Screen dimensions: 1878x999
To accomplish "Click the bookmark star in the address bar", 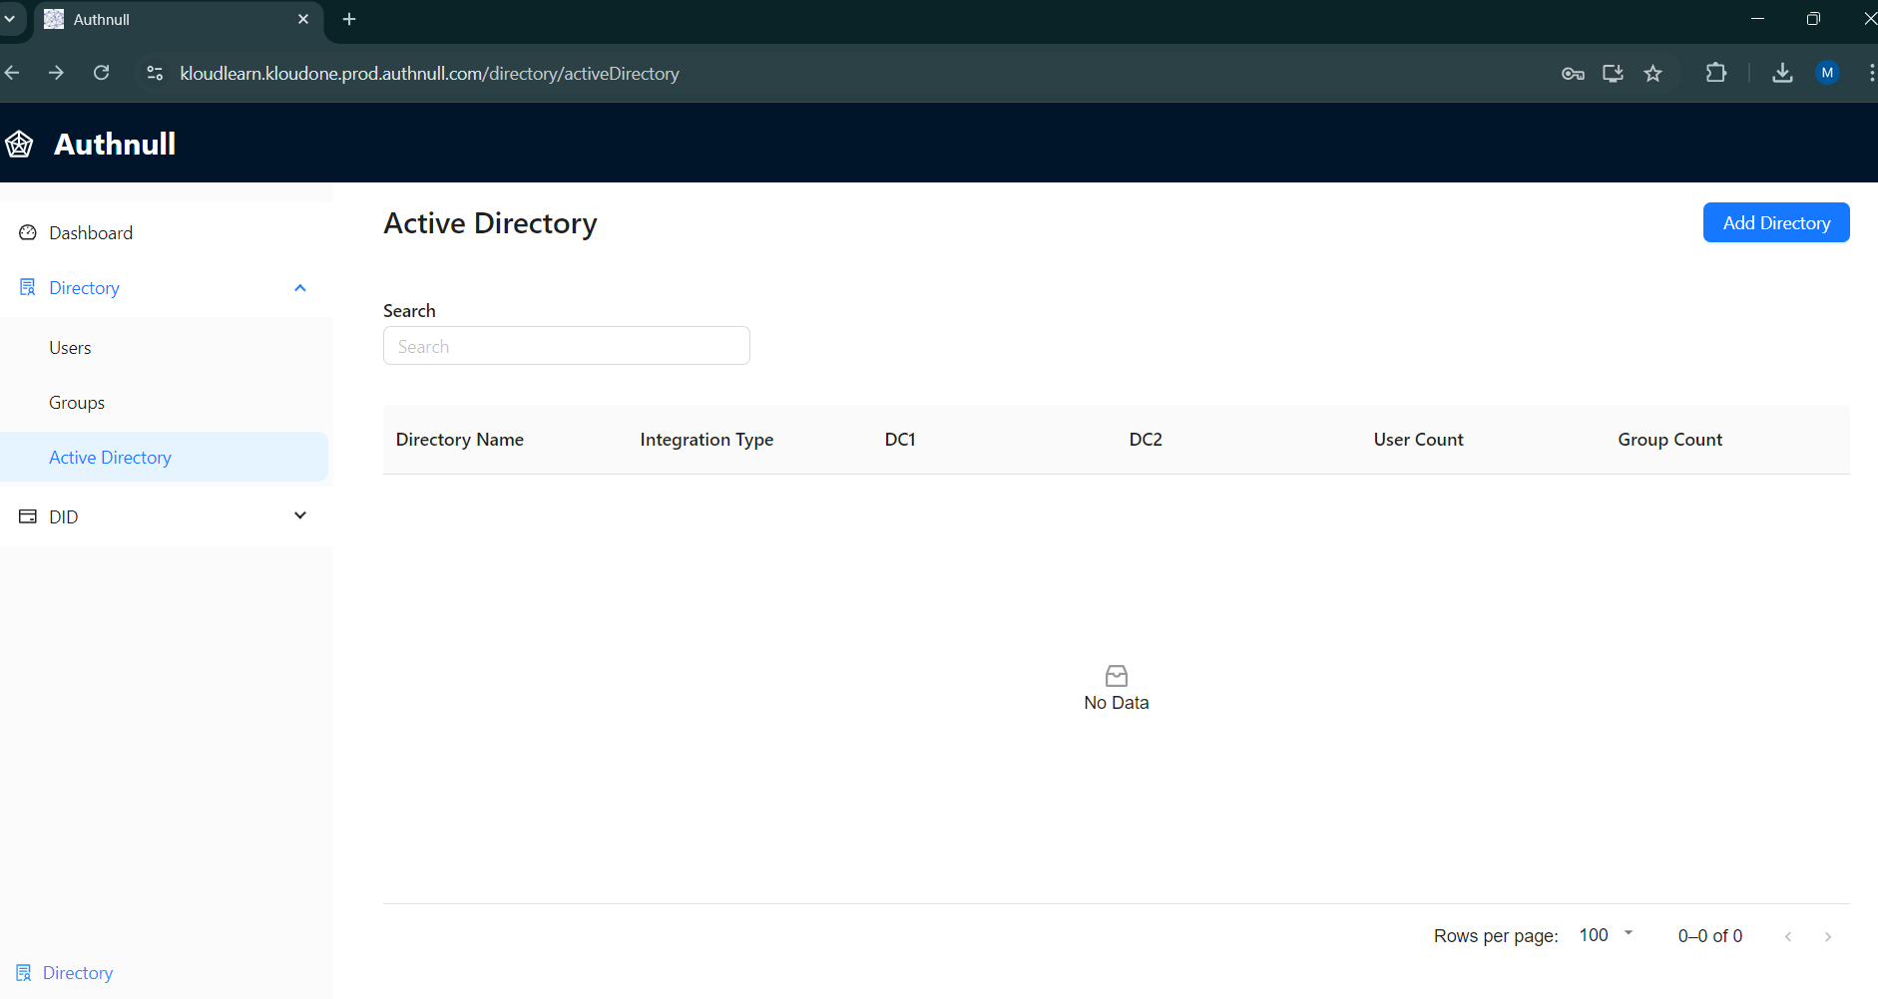I will (1652, 73).
